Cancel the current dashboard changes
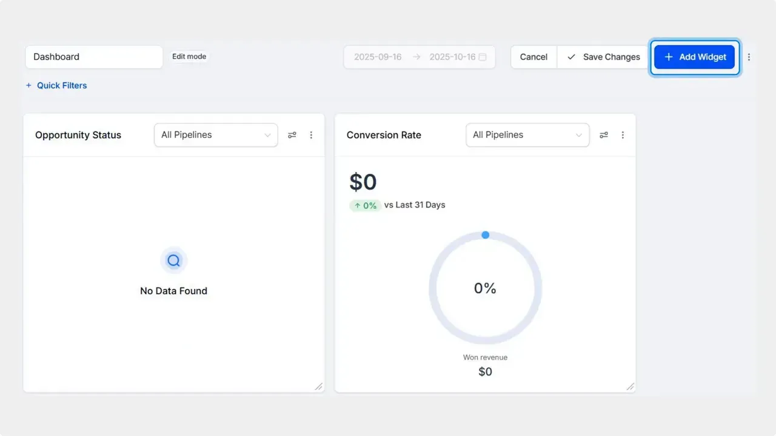The width and height of the screenshot is (776, 436). 533,56
